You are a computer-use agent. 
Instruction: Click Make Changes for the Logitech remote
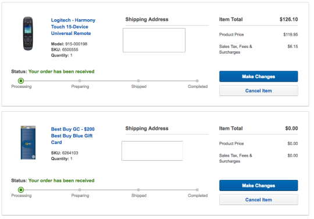(x=259, y=76)
